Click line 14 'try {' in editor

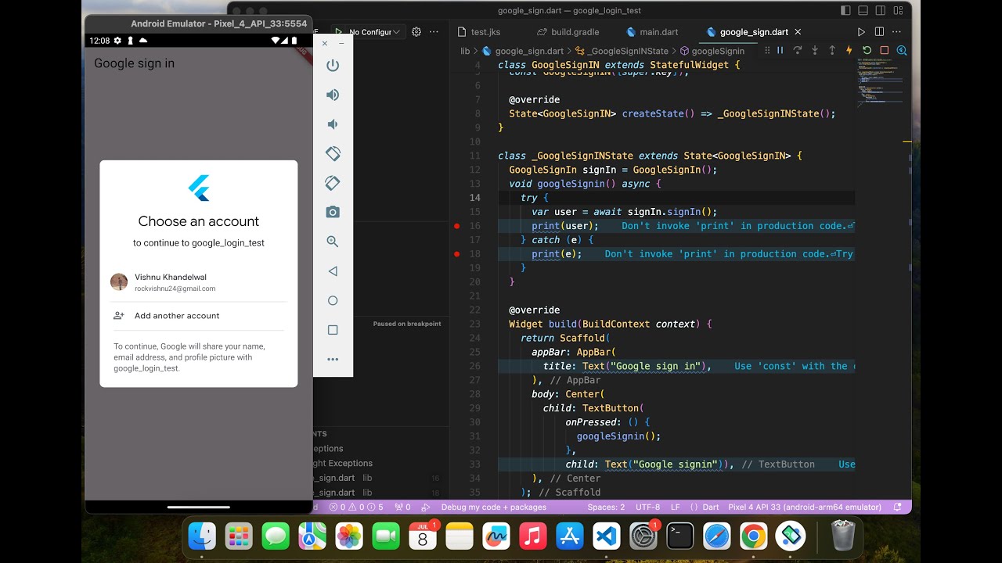(534, 198)
